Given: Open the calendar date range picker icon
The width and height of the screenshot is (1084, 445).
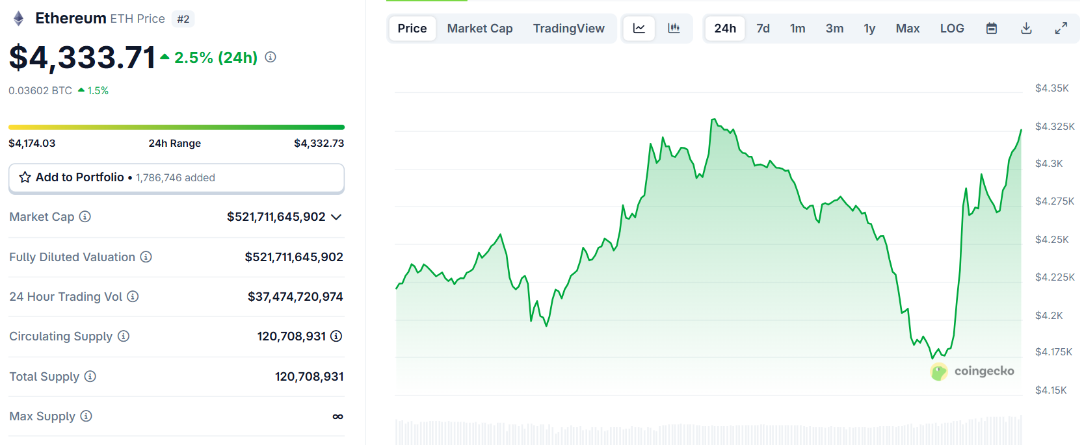Looking at the screenshot, I should tap(992, 29).
